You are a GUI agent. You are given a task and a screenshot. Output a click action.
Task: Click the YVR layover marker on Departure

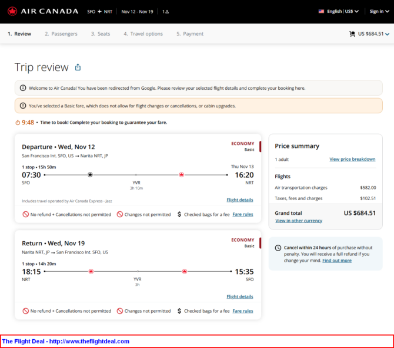pos(136,175)
